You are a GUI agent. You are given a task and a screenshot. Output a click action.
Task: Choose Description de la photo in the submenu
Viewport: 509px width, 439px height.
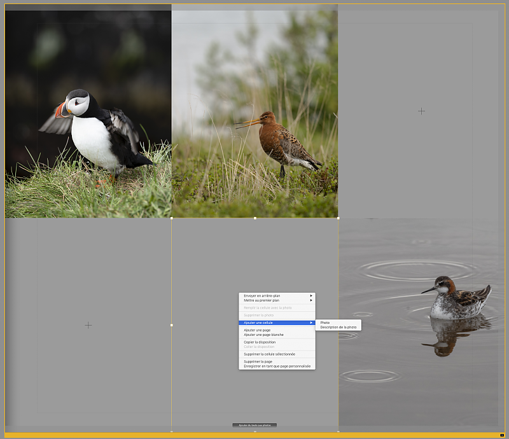click(x=338, y=327)
